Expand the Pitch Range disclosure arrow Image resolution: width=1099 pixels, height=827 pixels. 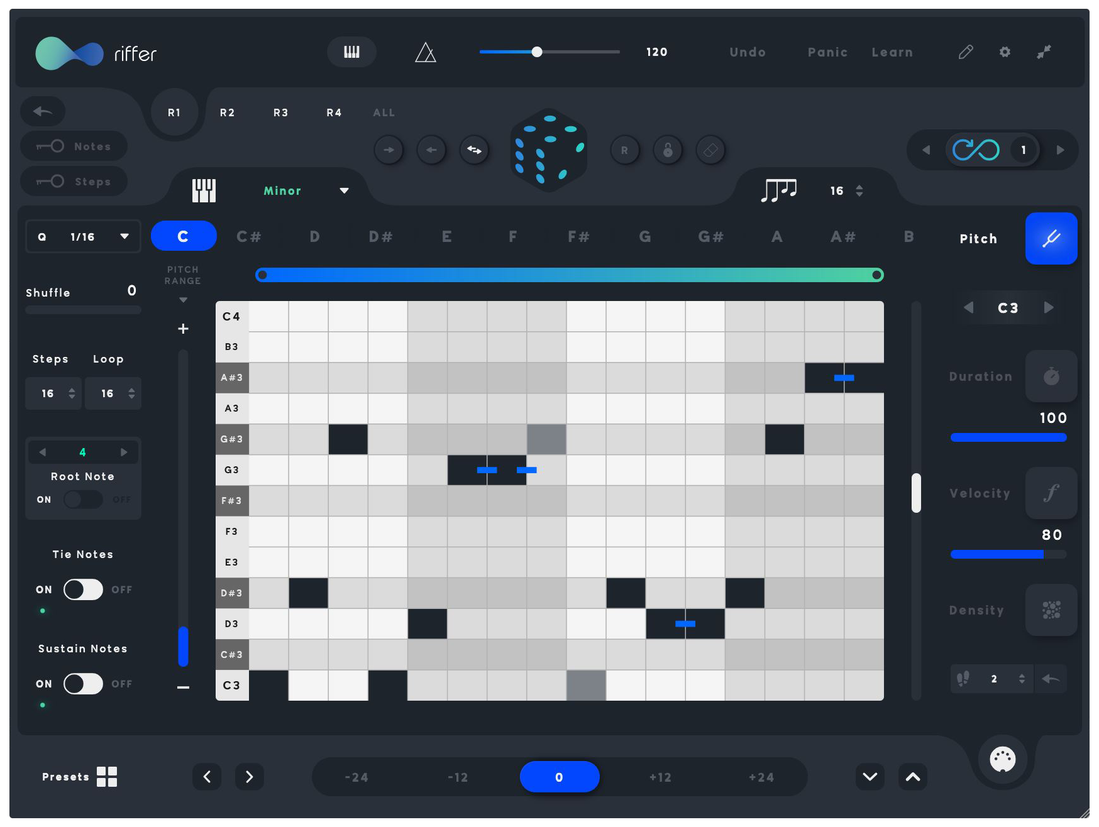[x=182, y=300]
